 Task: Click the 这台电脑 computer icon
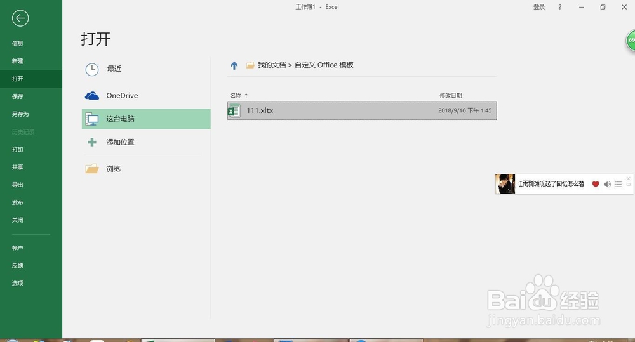92,119
